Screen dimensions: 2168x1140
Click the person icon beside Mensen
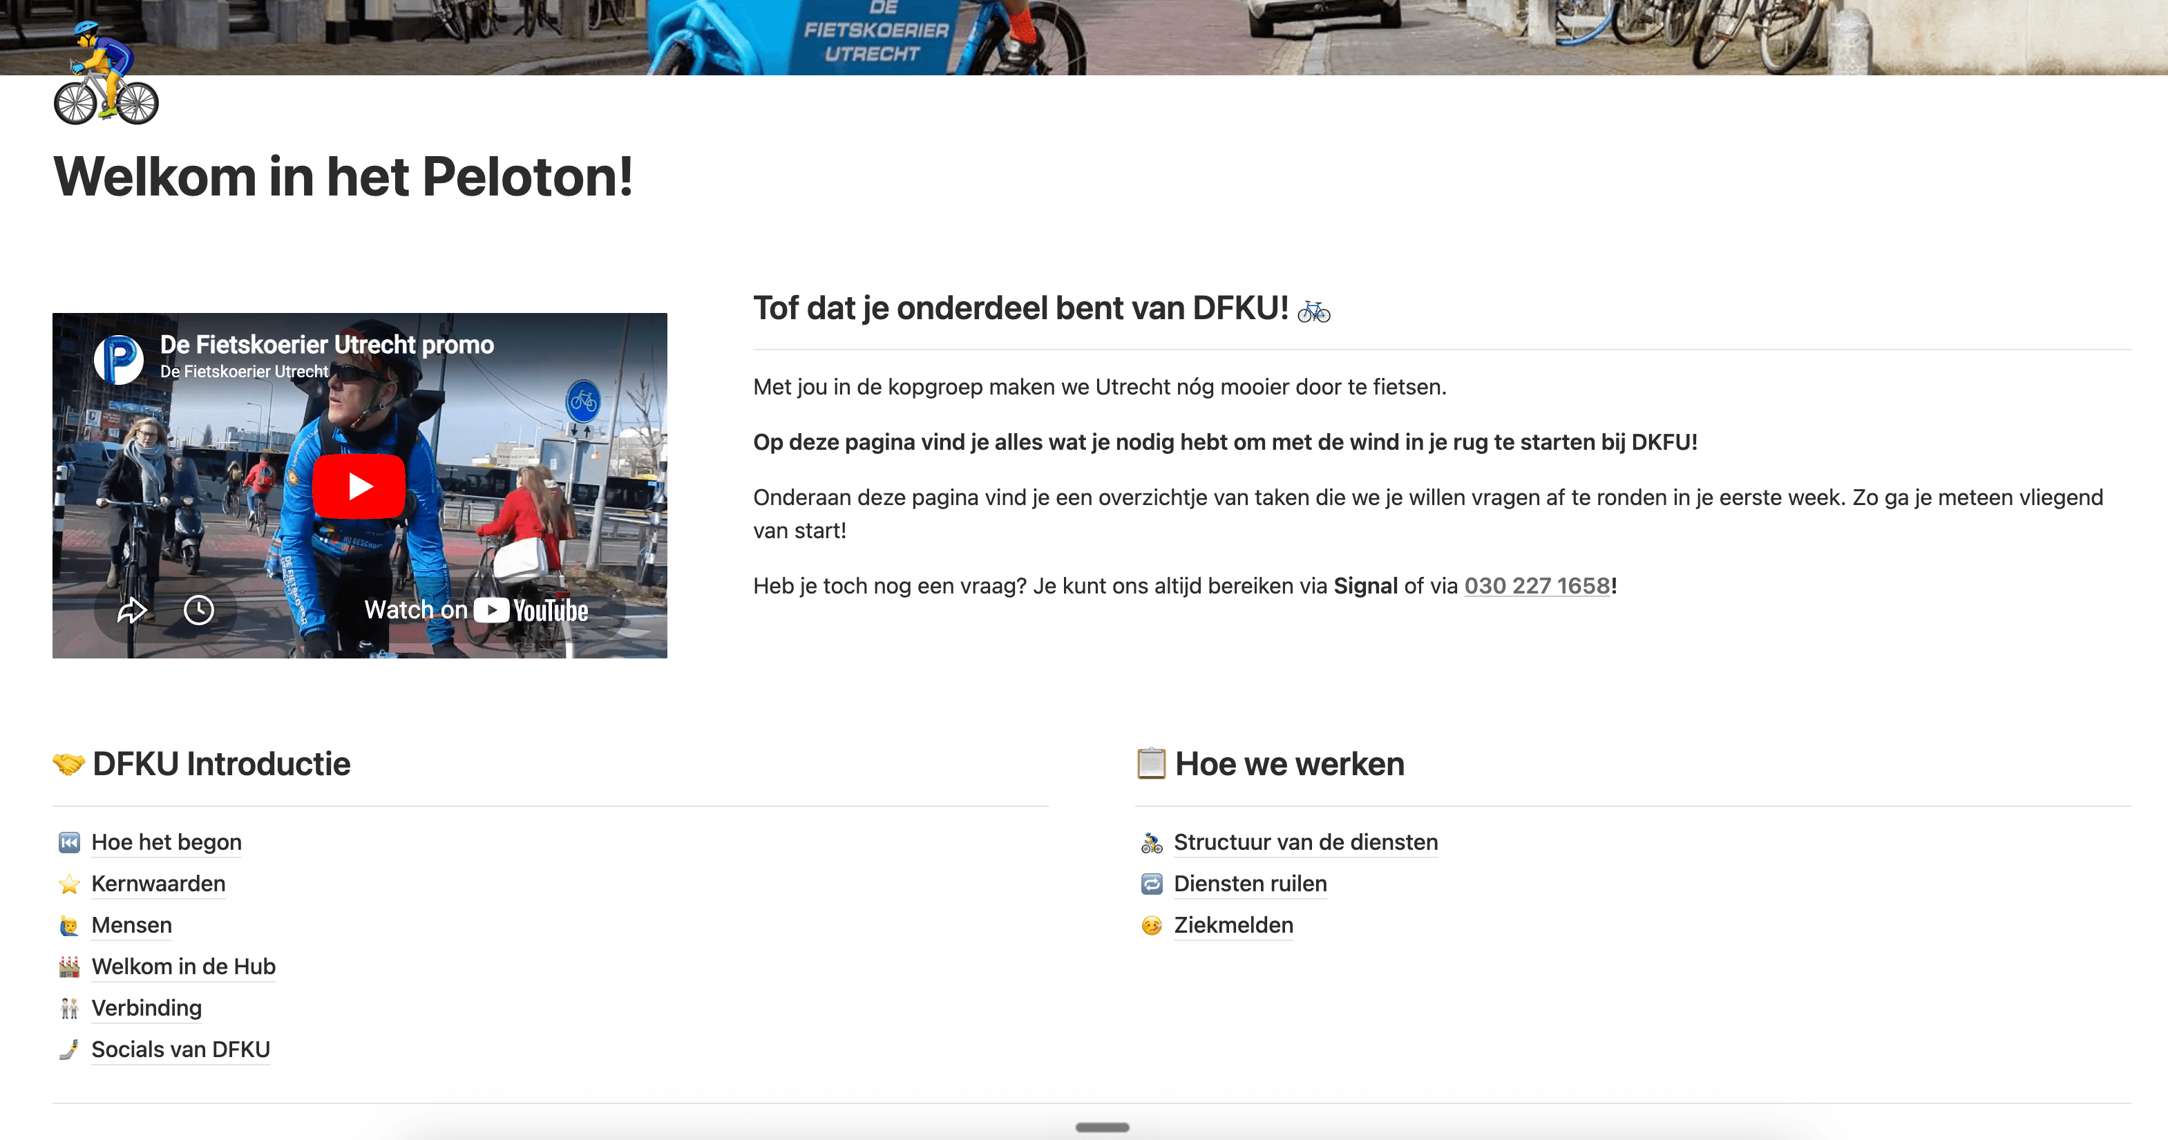(x=69, y=925)
